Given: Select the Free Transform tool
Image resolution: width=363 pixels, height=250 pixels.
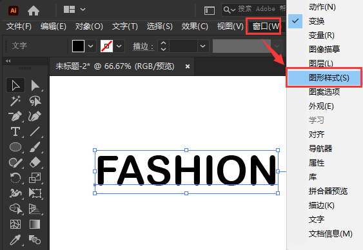Looking at the screenshot, I should [35, 193].
